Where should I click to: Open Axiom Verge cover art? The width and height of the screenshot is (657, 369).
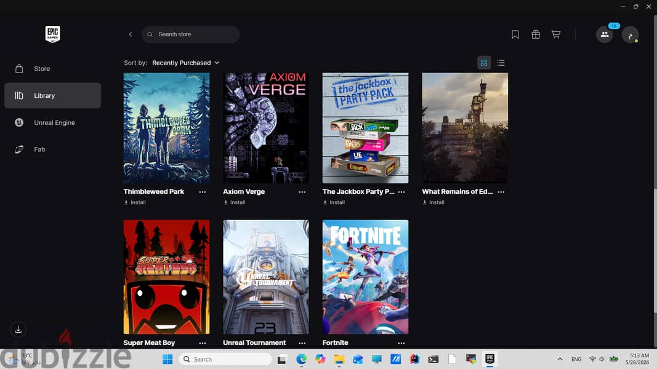266,128
